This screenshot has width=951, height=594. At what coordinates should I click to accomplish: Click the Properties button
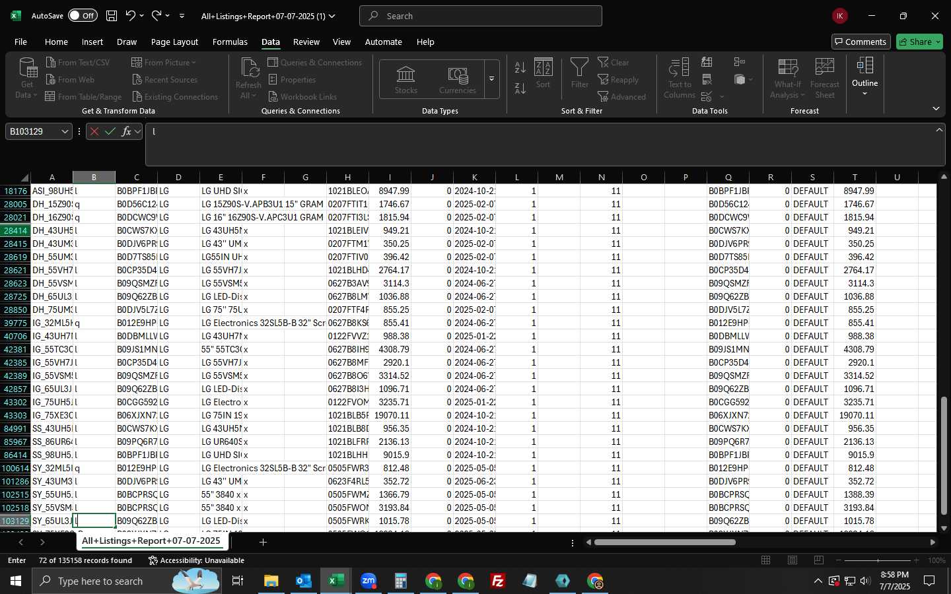click(x=292, y=79)
